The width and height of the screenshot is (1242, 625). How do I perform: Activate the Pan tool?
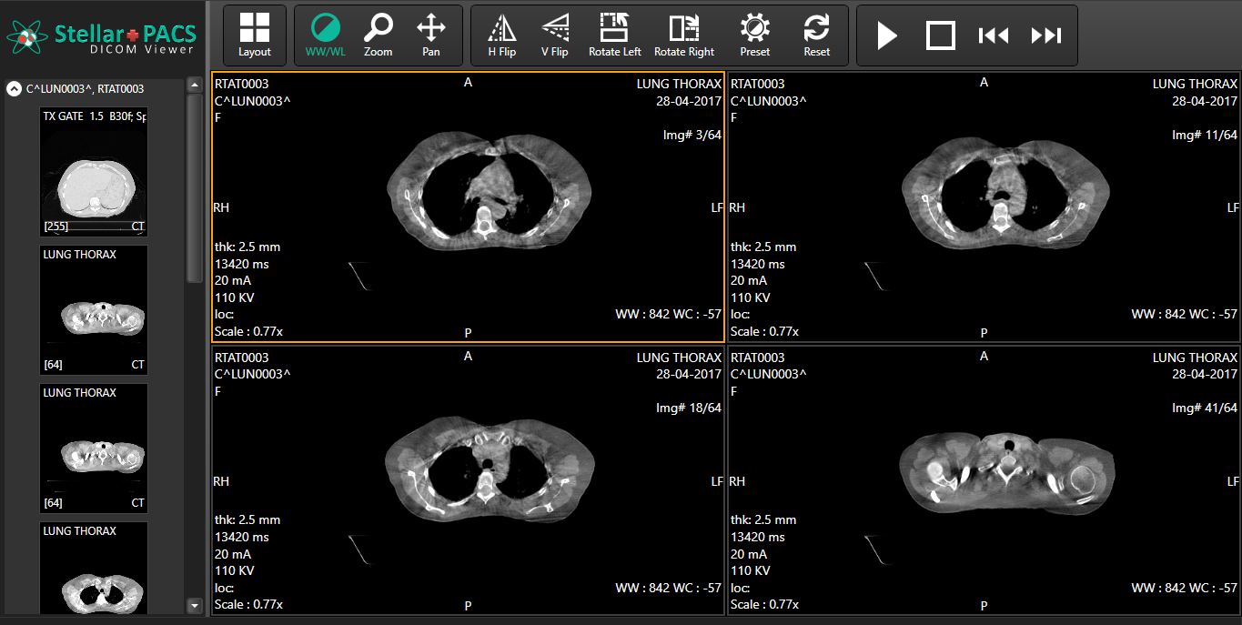[431, 35]
